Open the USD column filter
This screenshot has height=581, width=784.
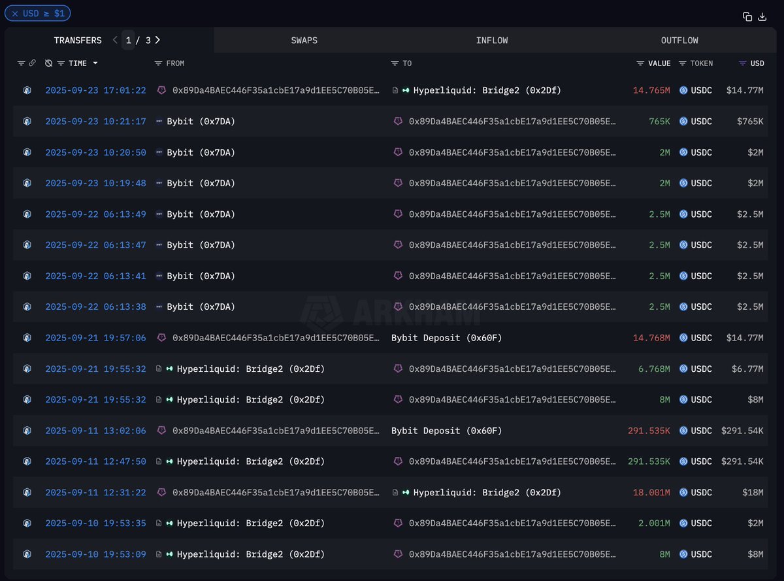coord(743,63)
